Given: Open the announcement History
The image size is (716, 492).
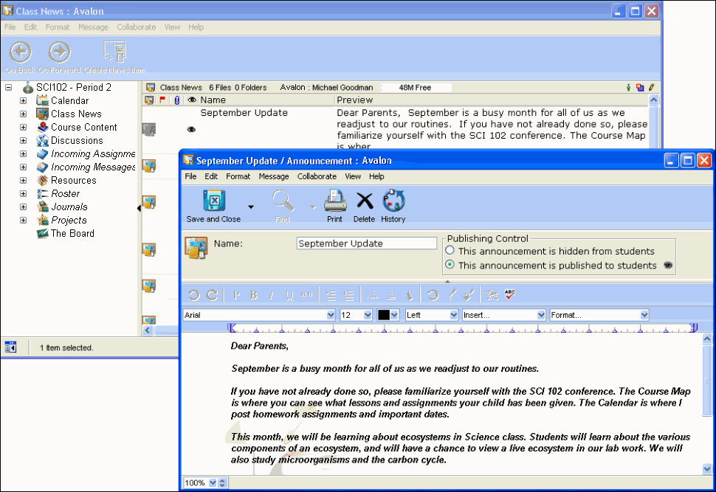Looking at the screenshot, I should pos(393,201).
